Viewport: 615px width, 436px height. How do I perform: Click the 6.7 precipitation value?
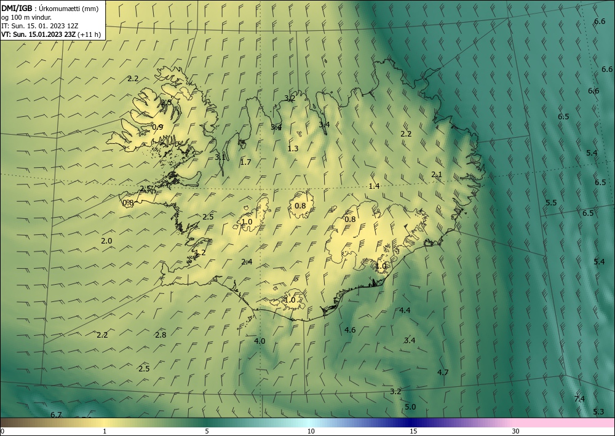(57, 414)
